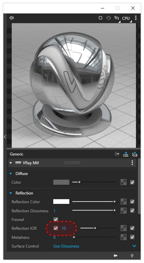Screen dimensions: 144x263
Task: Click the up arrow at the bottom
Action: click(132, 256)
